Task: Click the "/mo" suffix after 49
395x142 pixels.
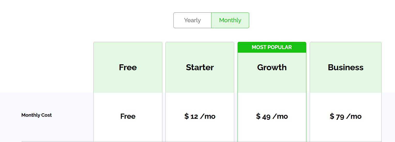Action: (280, 116)
